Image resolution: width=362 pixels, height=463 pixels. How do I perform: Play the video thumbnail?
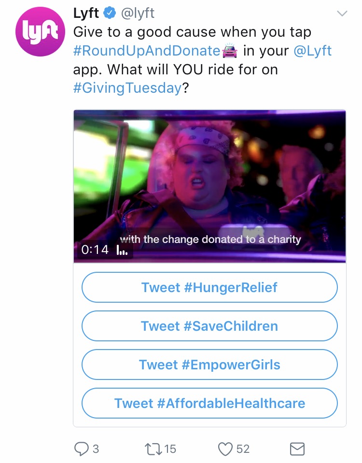click(x=209, y=186)
